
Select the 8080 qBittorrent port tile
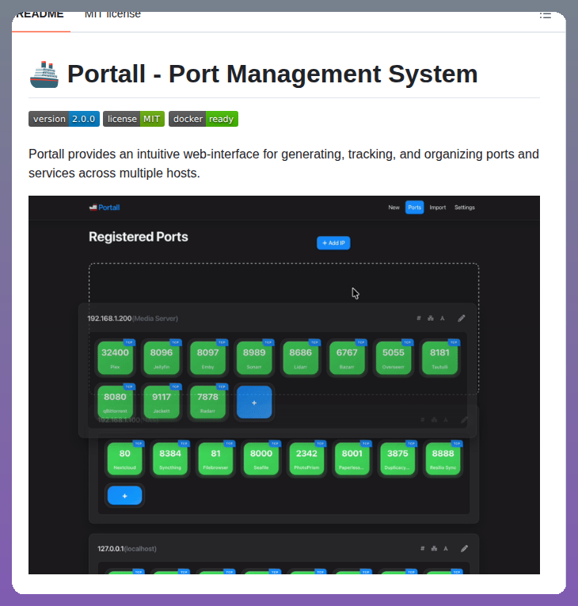[x=115, y=402]
